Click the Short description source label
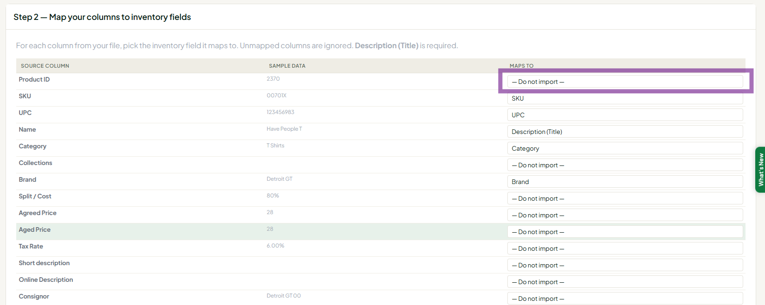Screen dimensions: 765x305 click(x=44, y=263)
